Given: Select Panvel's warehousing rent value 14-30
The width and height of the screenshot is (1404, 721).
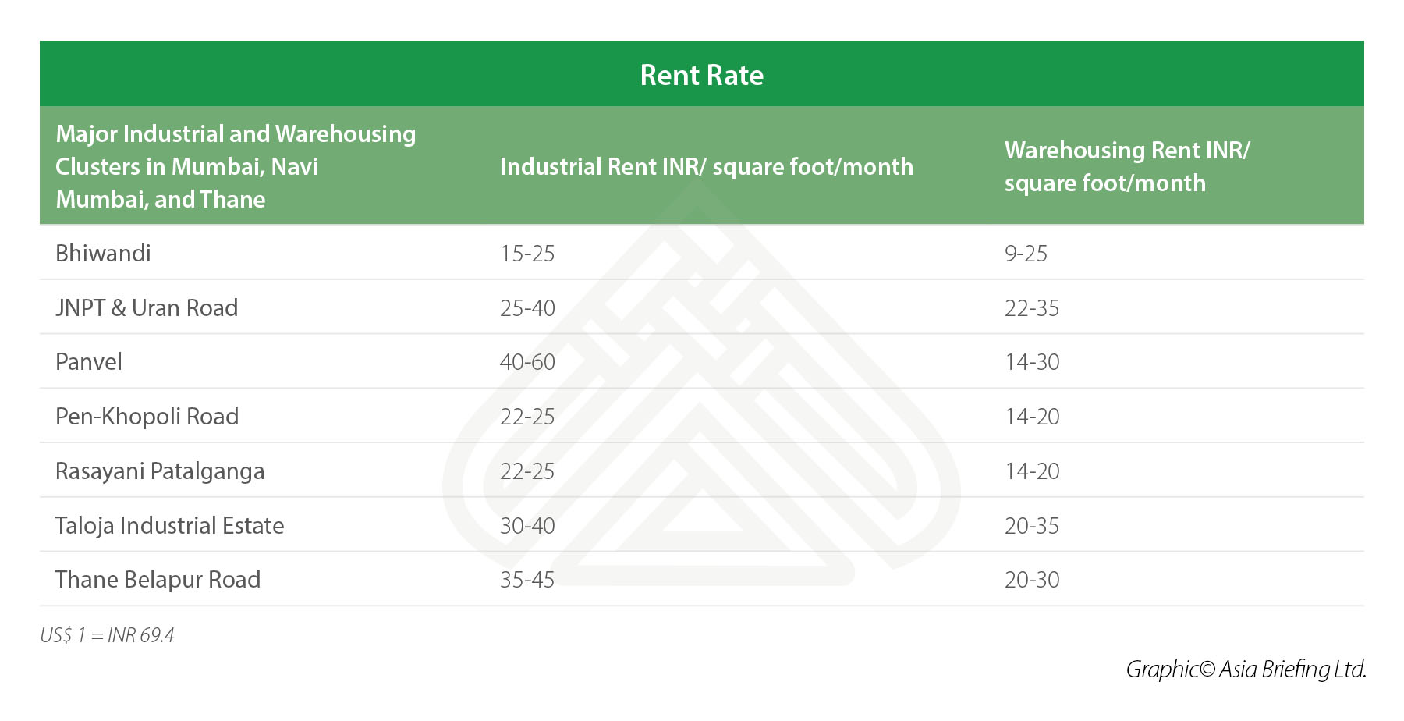Looking at the screenshot, I should [x=1031, y=362].
